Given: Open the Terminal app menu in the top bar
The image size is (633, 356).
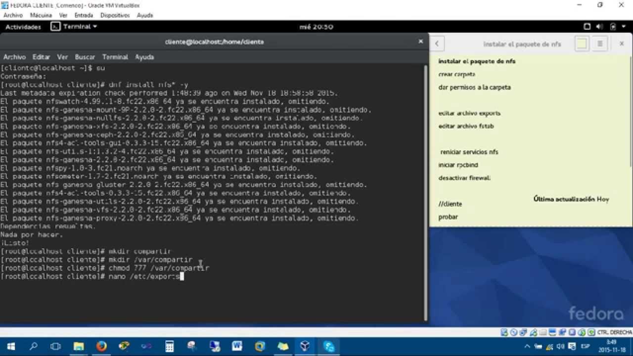Looking at the screenshot, I should pos(74,27).
